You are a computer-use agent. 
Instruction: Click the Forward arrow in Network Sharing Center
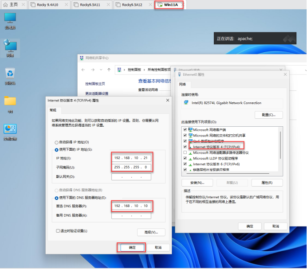[92, 70]
